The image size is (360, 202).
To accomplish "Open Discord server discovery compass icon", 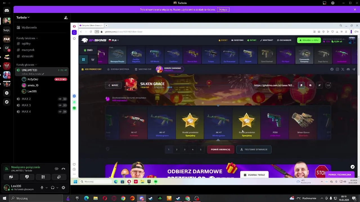I will (7, 102).
